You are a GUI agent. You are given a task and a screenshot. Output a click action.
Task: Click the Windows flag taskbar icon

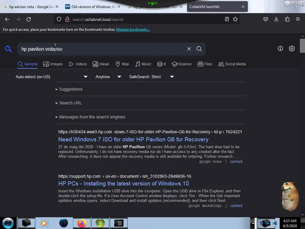click(x=100, y=223)
